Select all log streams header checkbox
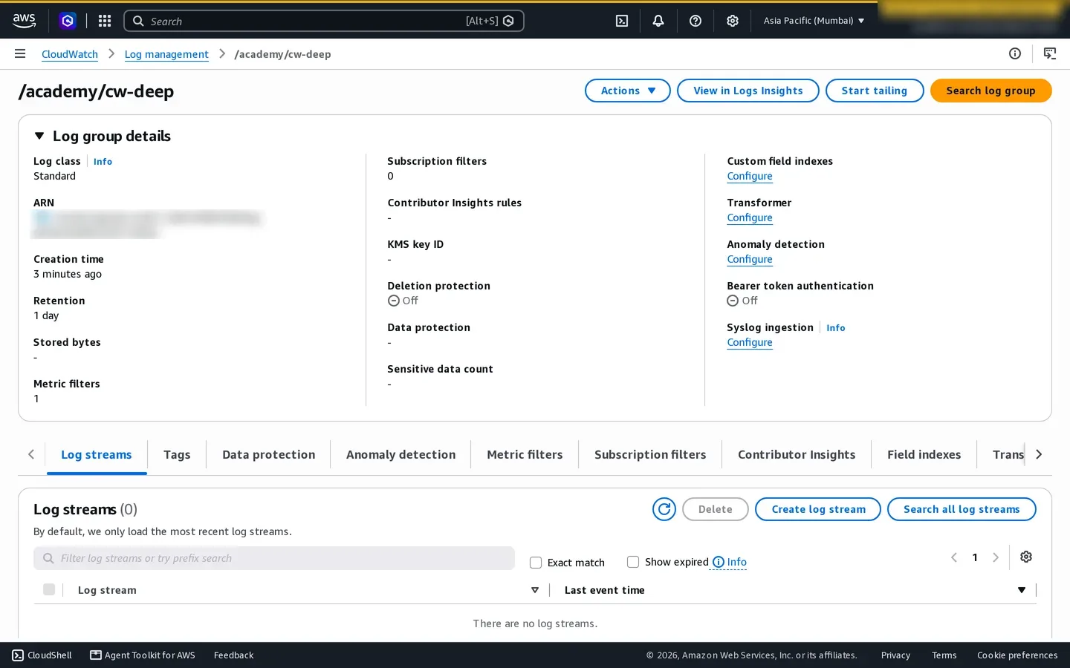The width and height of the screenshot is (1070, 668). point(49,589)
